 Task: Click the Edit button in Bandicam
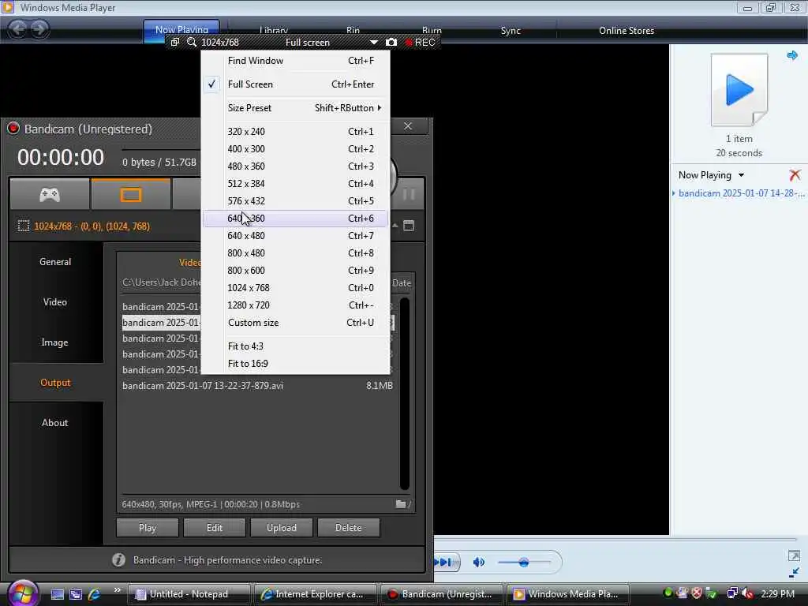(x=215, y=528)
